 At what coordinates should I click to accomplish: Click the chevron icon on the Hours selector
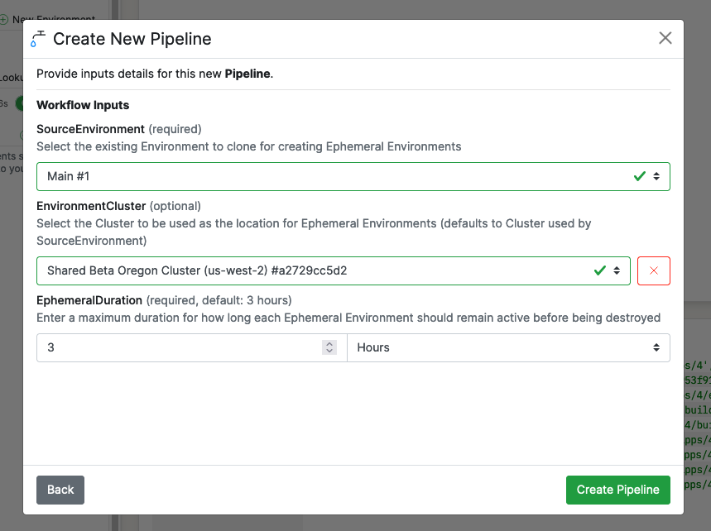[x=656, y=347]
